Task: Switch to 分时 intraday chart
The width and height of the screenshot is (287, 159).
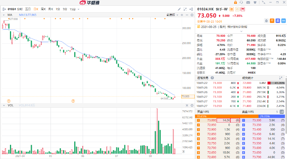Action: click(x=20, y=9)
